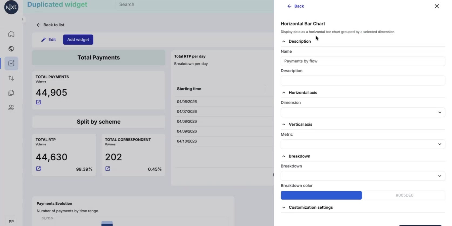The image size is (452, 226).
Task: Click the Total RTP per day title
Action: click(x=190, y=56)
